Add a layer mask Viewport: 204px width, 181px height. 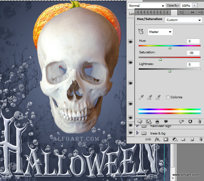tap(166, 139)
